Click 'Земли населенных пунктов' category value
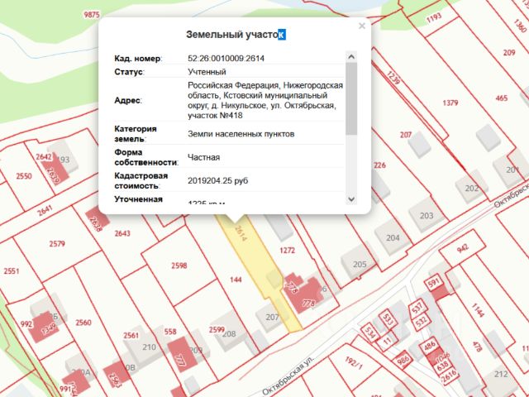This screenshot has width=529, height=397. (x=241, y=134)
